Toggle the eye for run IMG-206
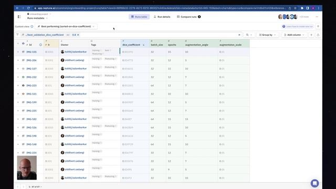Screen dimensions: 336x189 tap(23, 60)
